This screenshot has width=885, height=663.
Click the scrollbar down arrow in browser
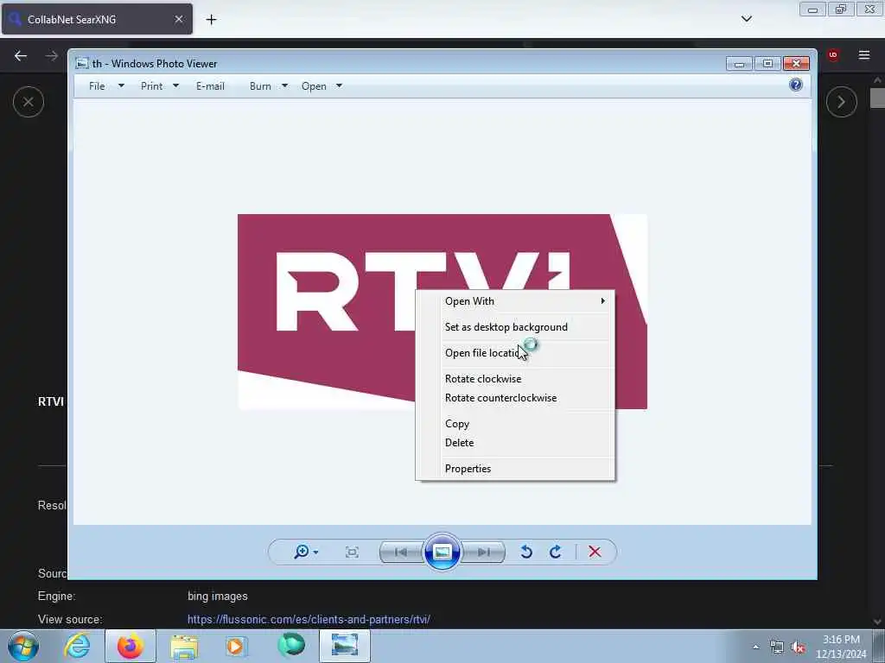[x=877, y=622]
